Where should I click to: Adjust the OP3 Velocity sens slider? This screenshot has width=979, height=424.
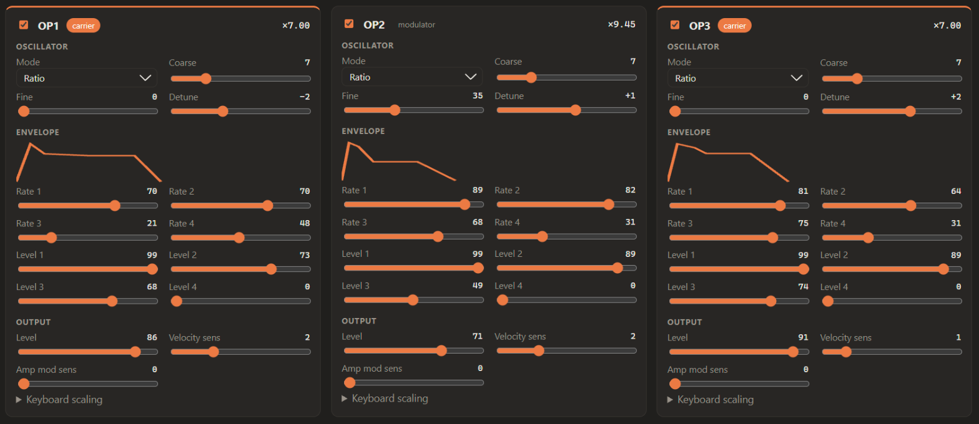tap(892, 351)
